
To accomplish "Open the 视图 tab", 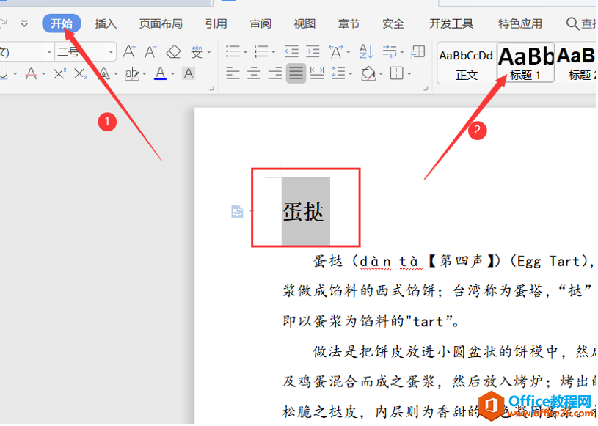I will click(x=305, y=23).
